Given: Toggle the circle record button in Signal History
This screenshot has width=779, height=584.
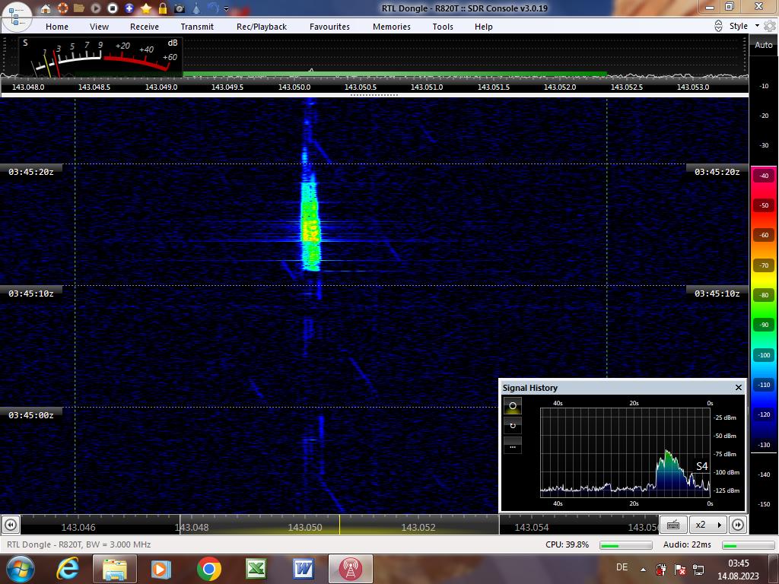Looking at the screenshot, I should coord(513,406).
